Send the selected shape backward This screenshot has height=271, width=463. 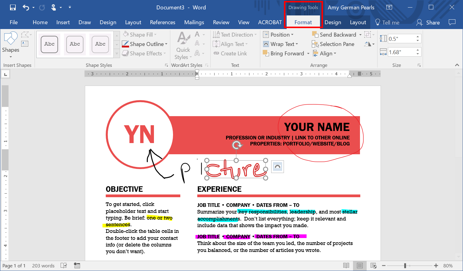336,34
